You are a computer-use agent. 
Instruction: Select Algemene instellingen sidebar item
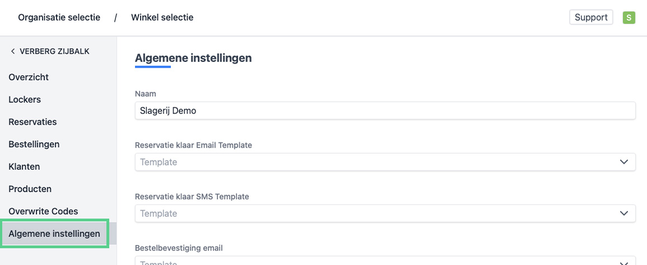54,234
